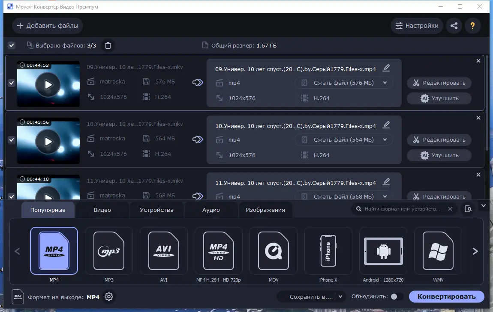Viewport: 493px width, 312px height.
Task: Show previous format presets arrow
Action: pyautogui.click(x=17, y=251)
